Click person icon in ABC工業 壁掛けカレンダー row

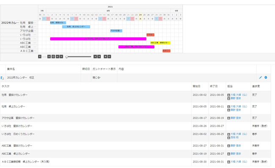click(x=229, y=146)
